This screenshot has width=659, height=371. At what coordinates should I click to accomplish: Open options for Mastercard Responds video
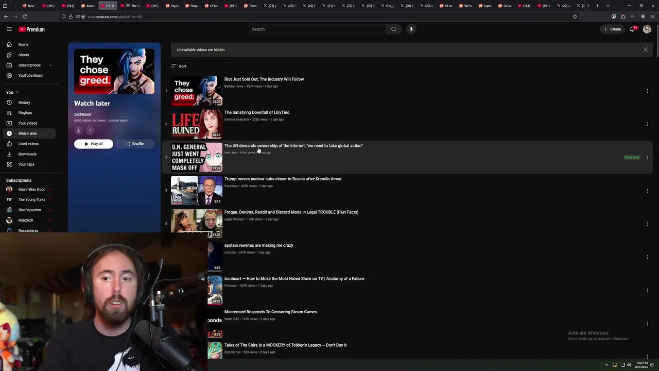648,324
